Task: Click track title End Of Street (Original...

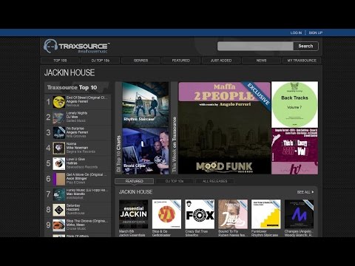Action: point(87,98)
